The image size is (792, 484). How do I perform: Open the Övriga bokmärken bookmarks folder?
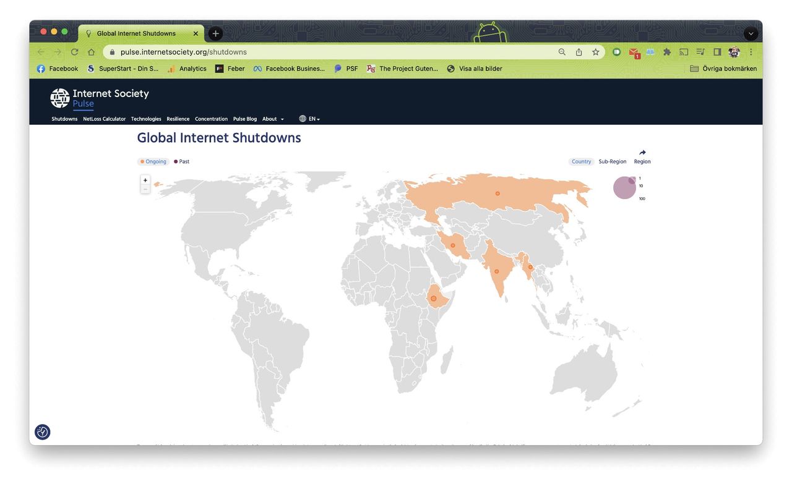[723, 69]
